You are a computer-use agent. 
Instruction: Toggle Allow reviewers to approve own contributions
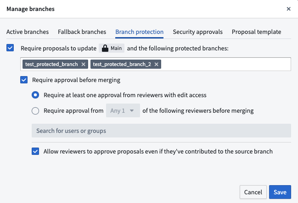[x=35, y=151]
